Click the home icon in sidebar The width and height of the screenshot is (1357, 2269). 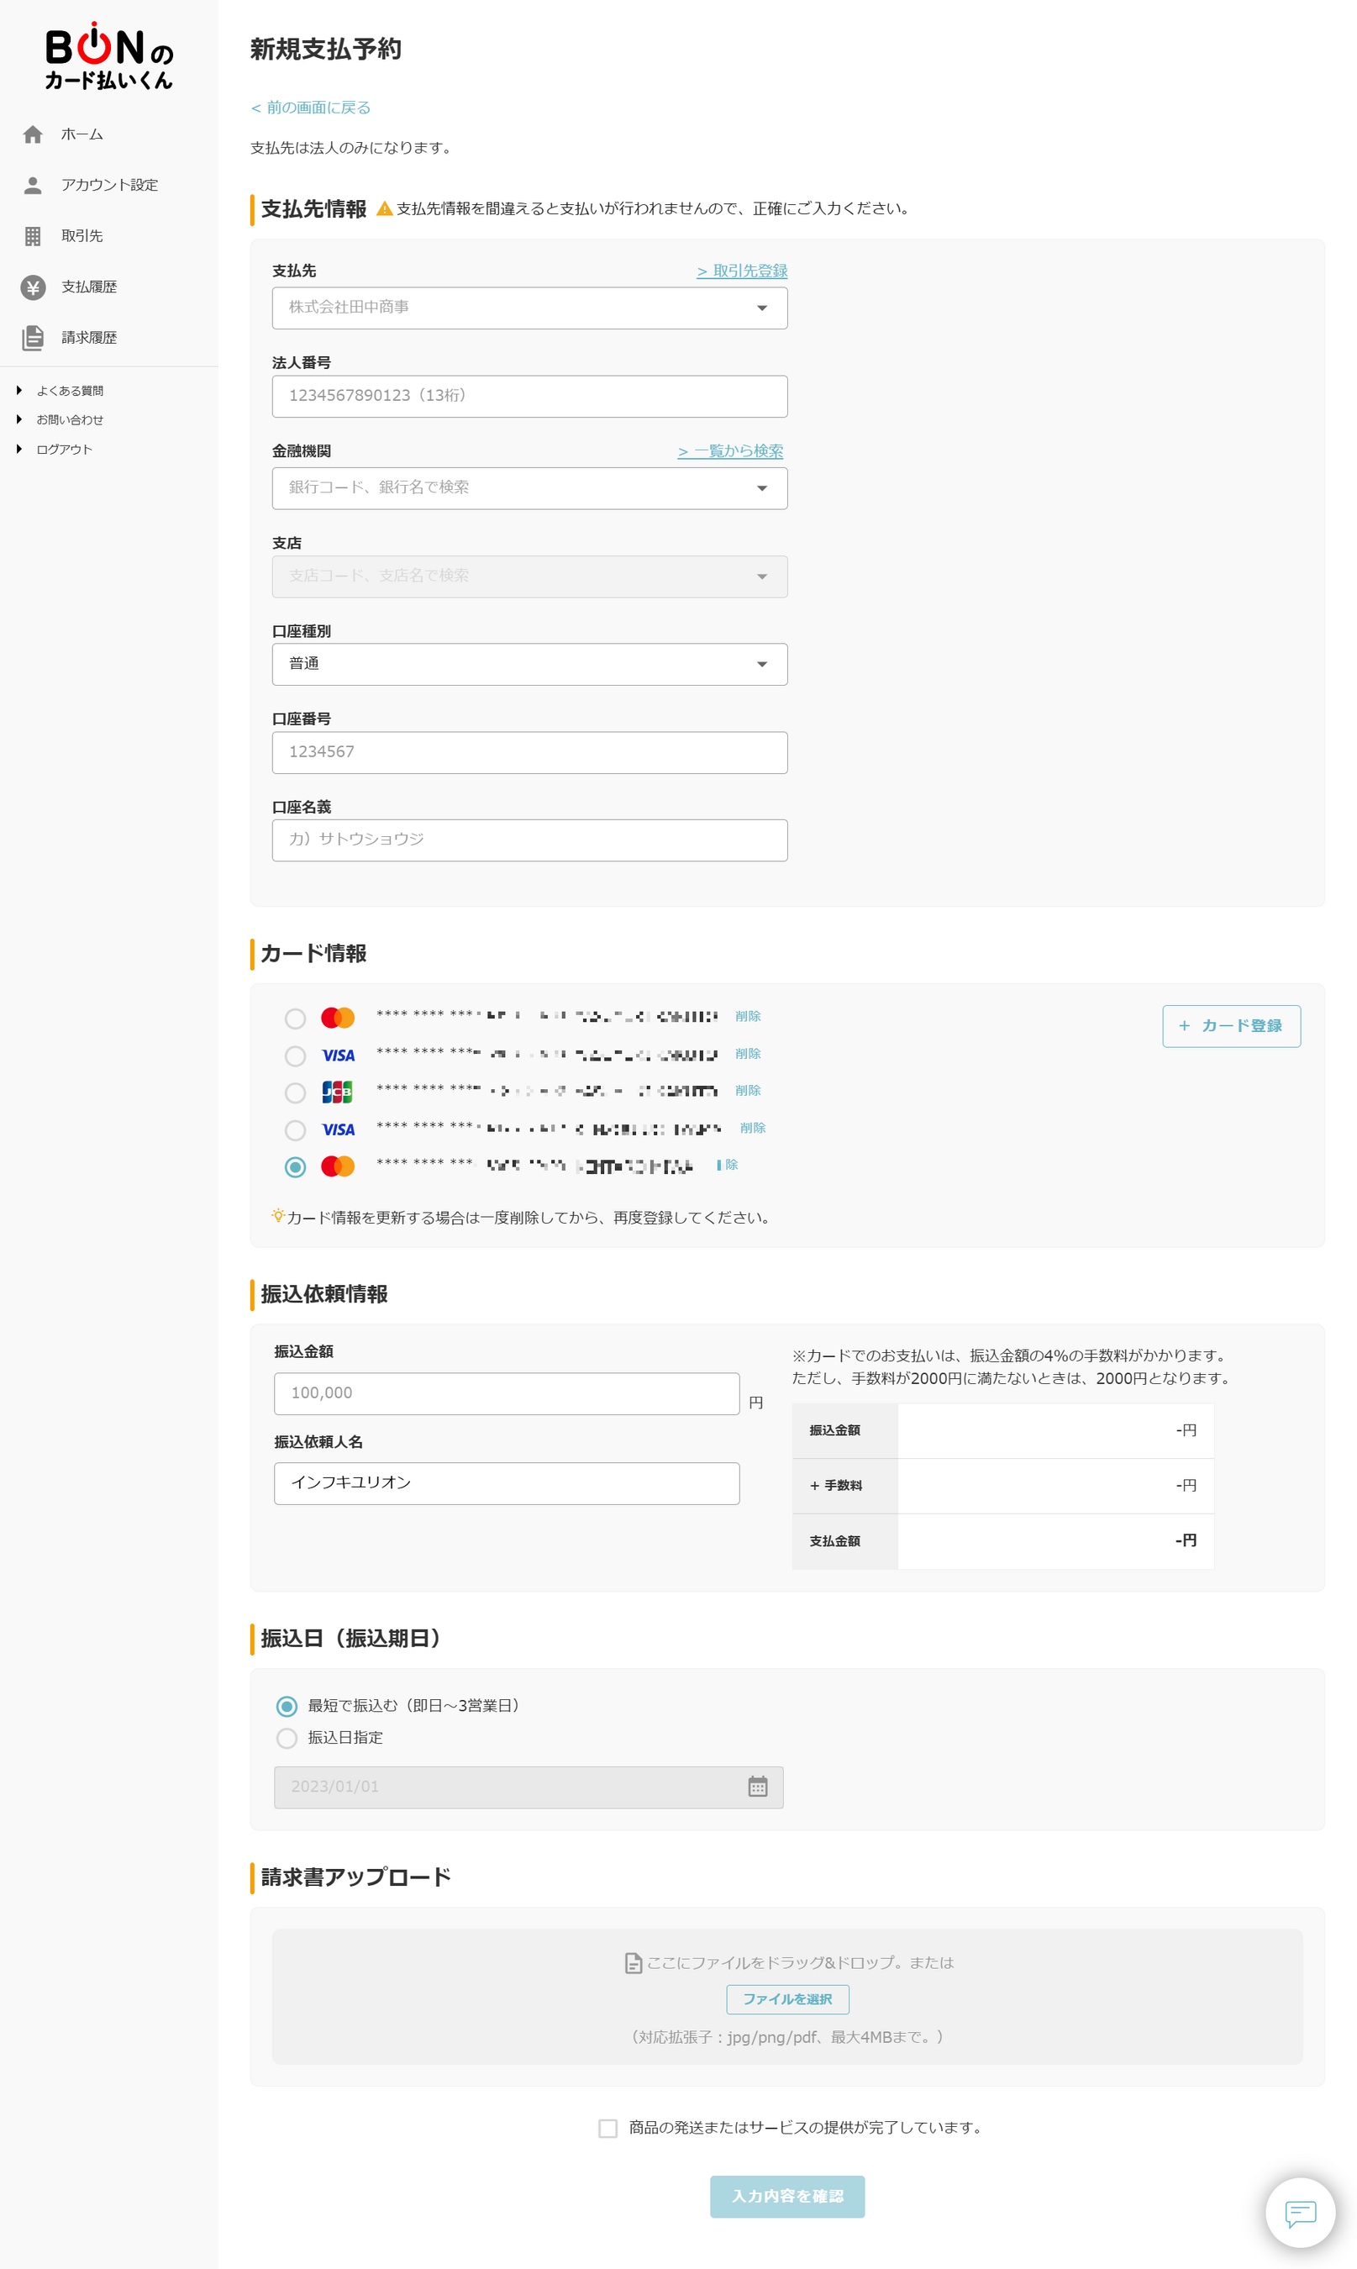tap(33, 134)
